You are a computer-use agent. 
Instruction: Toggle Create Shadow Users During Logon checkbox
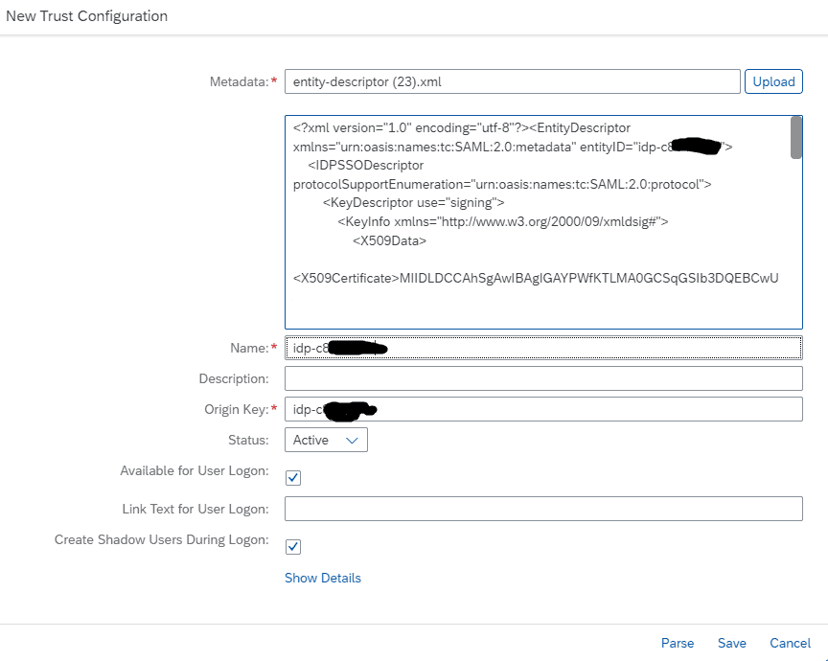tap(293, 546)
